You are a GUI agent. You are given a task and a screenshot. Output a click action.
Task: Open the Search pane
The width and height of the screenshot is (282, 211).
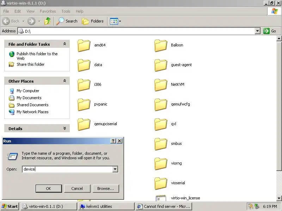[x=67, y=21]
